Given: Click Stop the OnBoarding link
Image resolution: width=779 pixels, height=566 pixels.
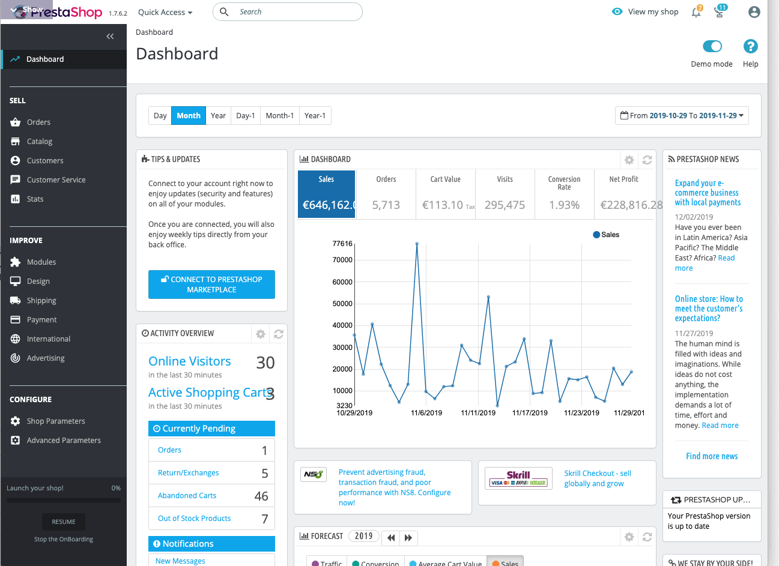Looking at the screenshot, I should point(64,539).
